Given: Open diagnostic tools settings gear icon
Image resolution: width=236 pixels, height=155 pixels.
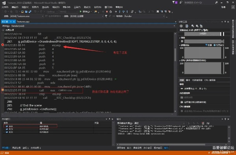Looking at the screenshot, I should click(x=181, y=26).
